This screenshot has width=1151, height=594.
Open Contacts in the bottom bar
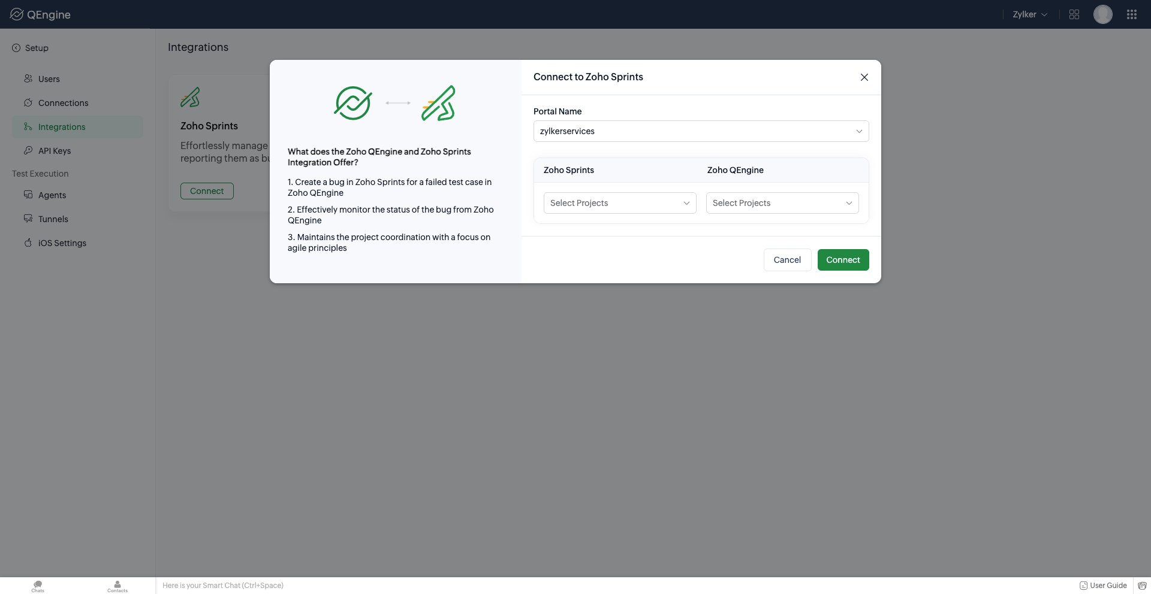tap(117, 586)
